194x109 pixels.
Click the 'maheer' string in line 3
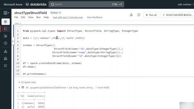pos(45,38)
